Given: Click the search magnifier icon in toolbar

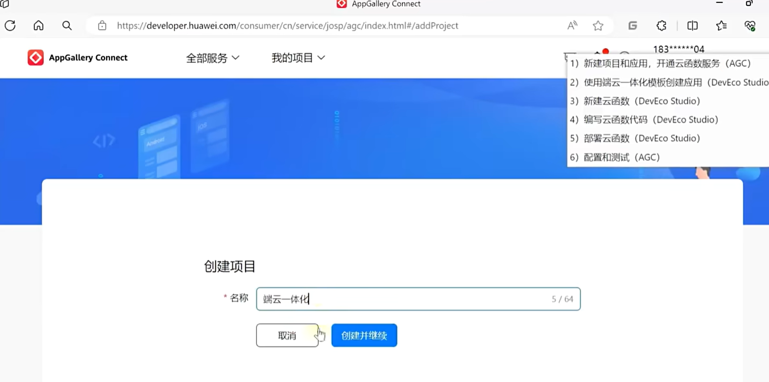Looking at the screenshot, I should click(x=67, y=26).
